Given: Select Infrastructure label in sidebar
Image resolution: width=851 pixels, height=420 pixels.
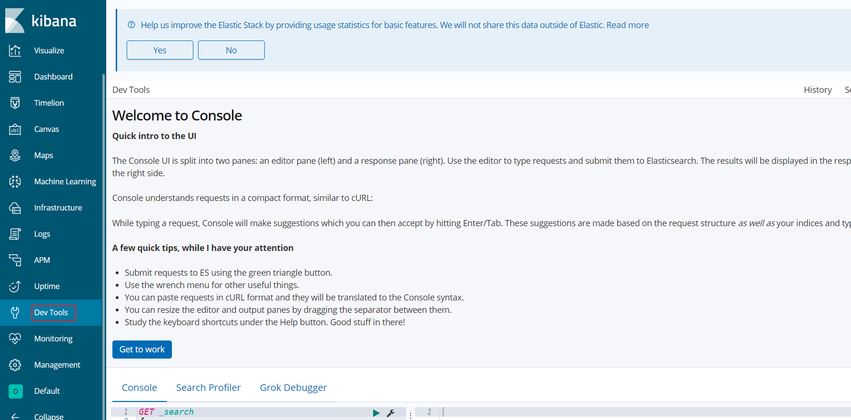Looking at the screenshot, I should click(x=58, y=208).
